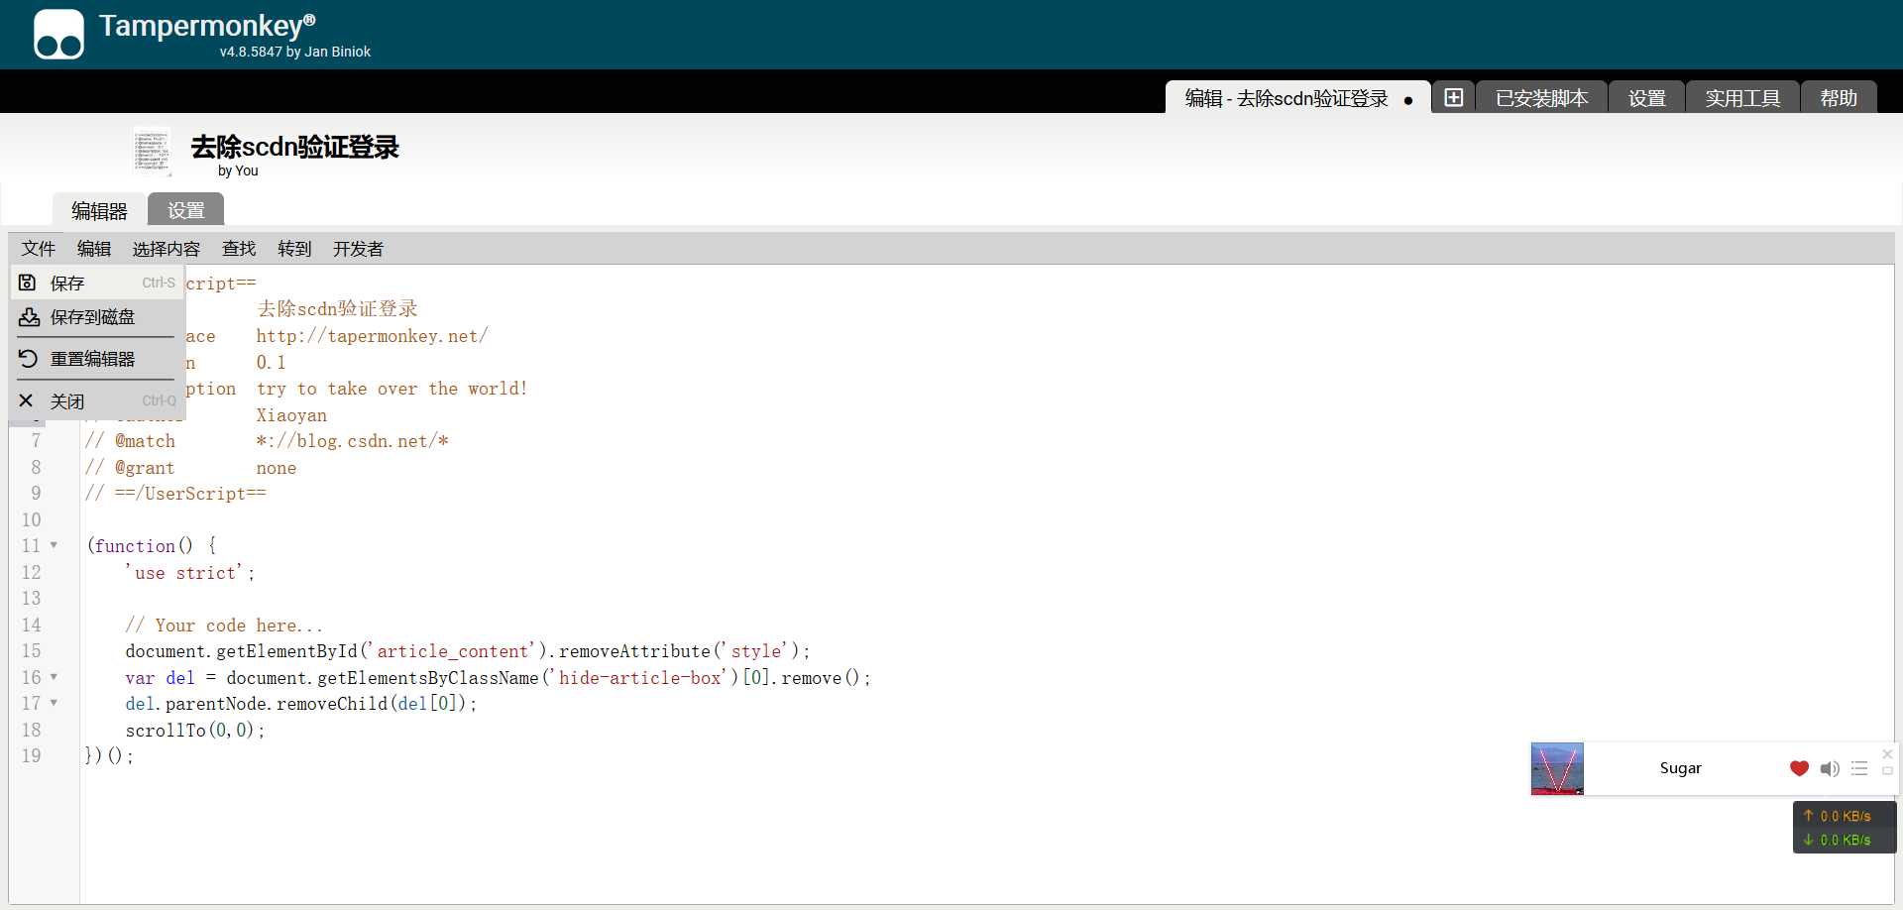The image size is (1903, 910).
Task: Click the upload speed 0.0 KB/s indicator
Action: tap(1838, 816)
